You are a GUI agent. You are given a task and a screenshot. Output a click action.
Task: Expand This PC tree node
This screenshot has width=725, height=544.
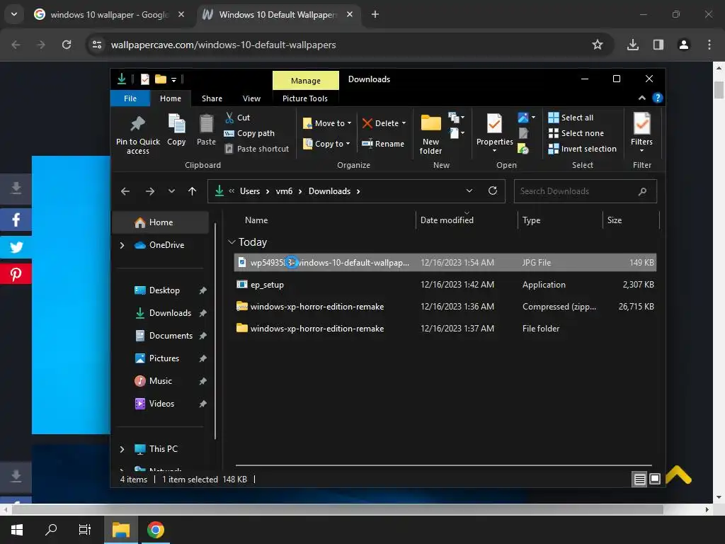coord(122,449)
